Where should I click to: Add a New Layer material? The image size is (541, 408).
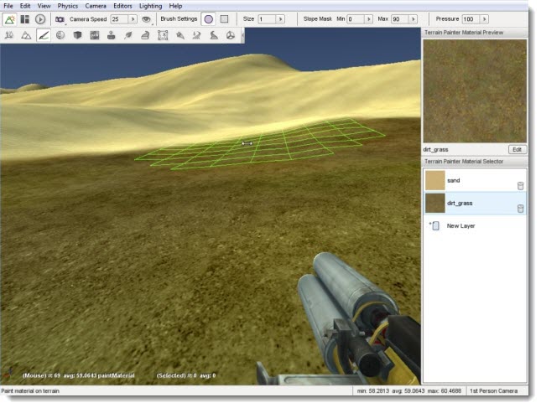pyautogui.click(x=475, y=225)
